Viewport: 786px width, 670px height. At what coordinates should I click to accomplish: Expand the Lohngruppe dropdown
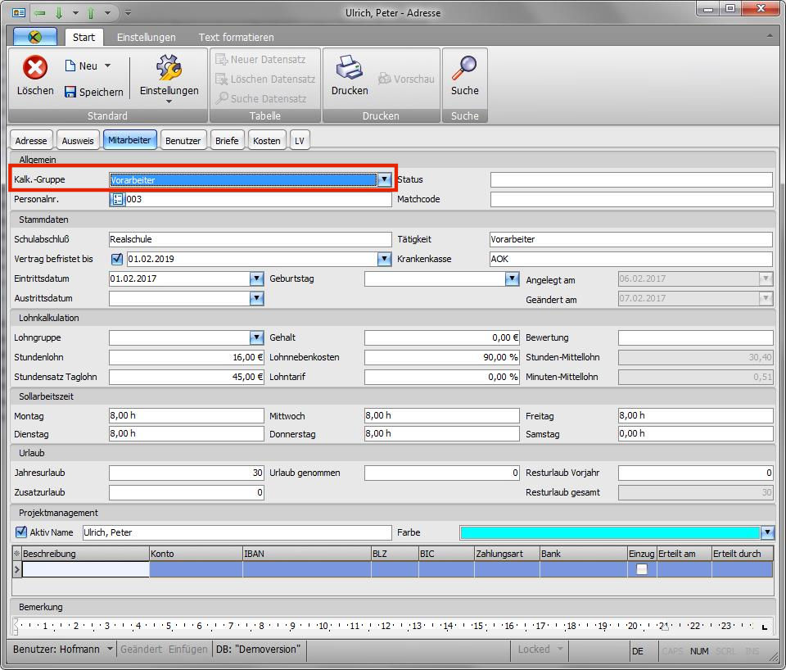coord(256,337)
